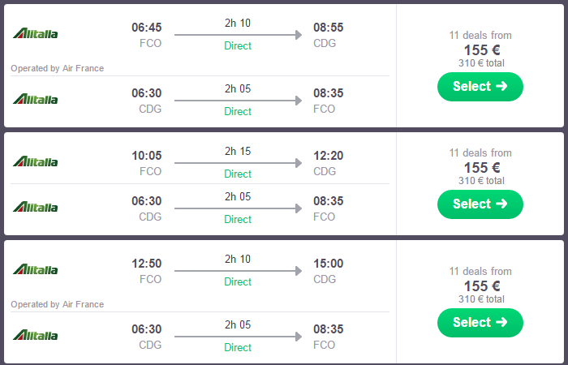Image resolution: width=568 pixels, height=365 pixels.
Task: Click the Operated by Air France note under the 06:45 flight
Action: pos(58,68)
